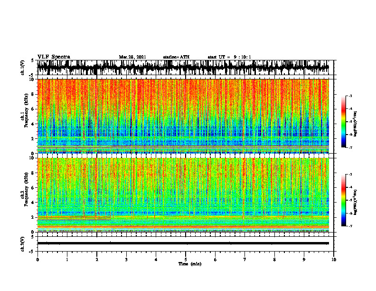Select the "start UT = 9:10:1" text

[x=229, y=57]
